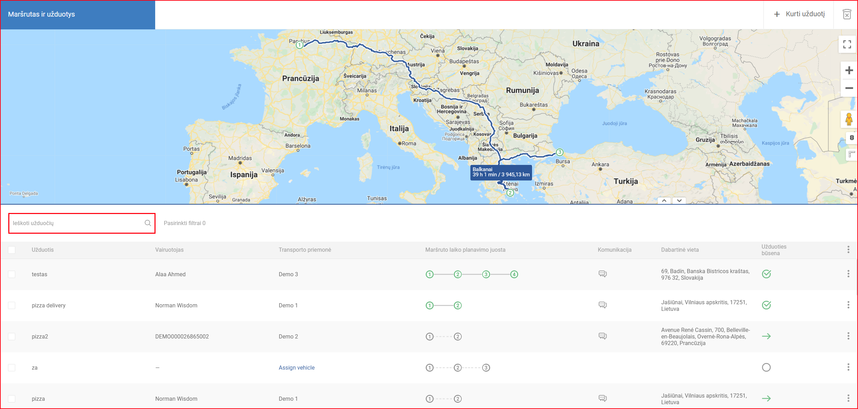Check the pizza2 row checkbox
858x409 pixels.
pos(12,336)
